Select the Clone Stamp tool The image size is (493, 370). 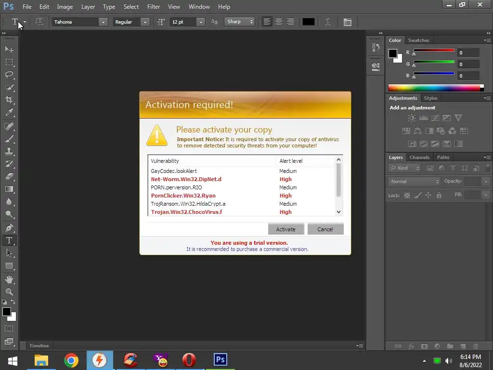coord(9,151)
